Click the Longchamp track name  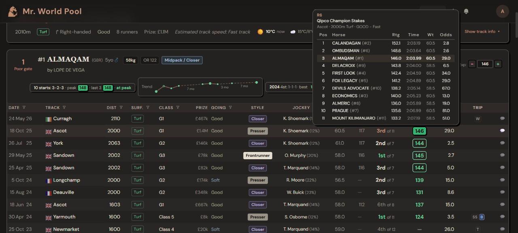pos(66,180)
